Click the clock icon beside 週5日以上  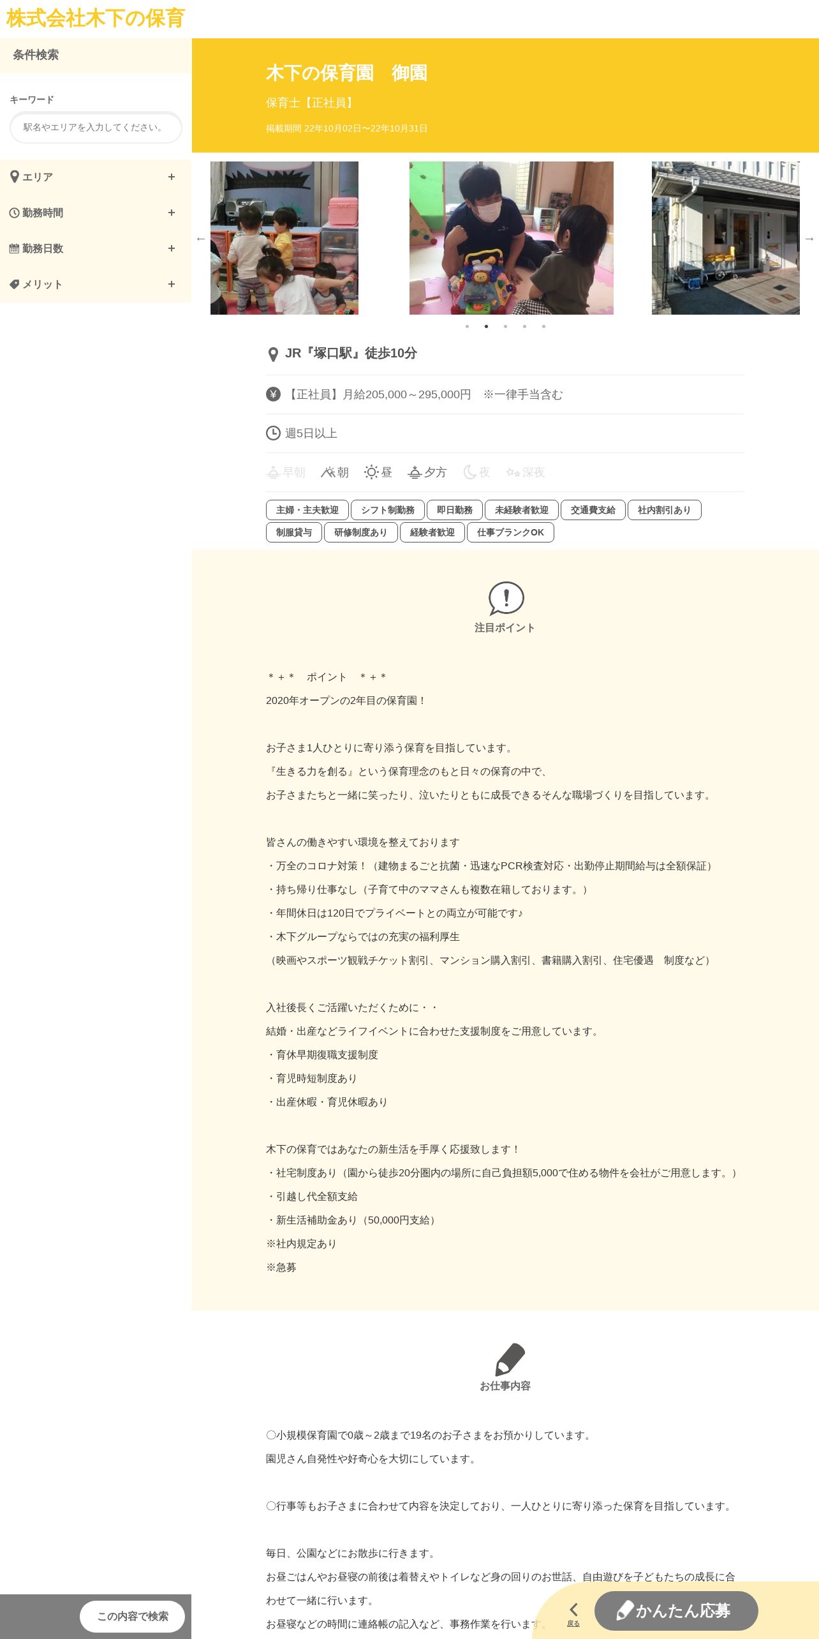[x=273, y=433]
